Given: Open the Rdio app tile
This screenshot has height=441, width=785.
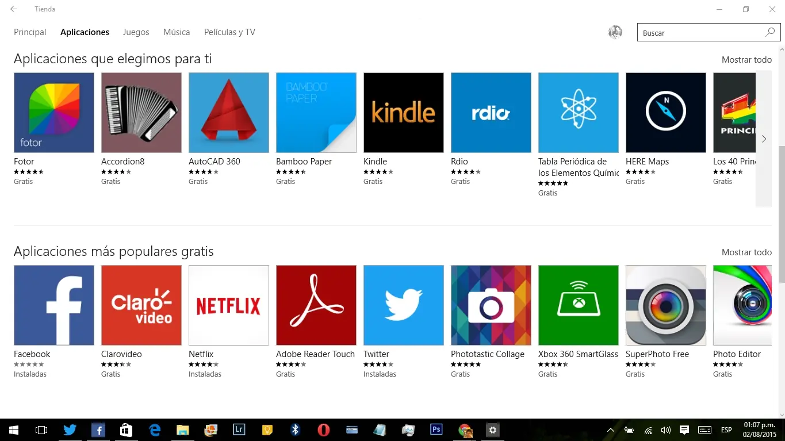Looking at the screenshot, I should point(491,113).
